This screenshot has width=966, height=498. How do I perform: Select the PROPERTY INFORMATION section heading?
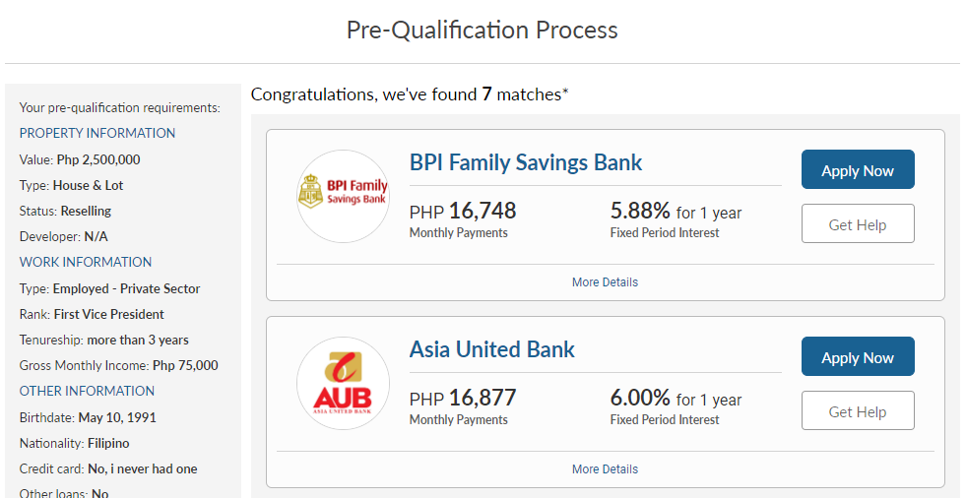(97, 133)
